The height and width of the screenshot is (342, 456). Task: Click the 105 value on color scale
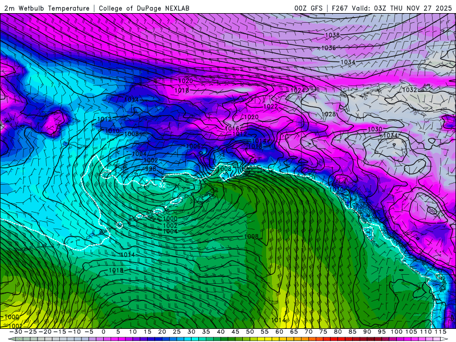(411, 332)
